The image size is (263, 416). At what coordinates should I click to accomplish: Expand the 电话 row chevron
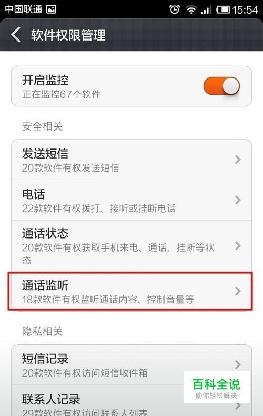coord(238,200)
